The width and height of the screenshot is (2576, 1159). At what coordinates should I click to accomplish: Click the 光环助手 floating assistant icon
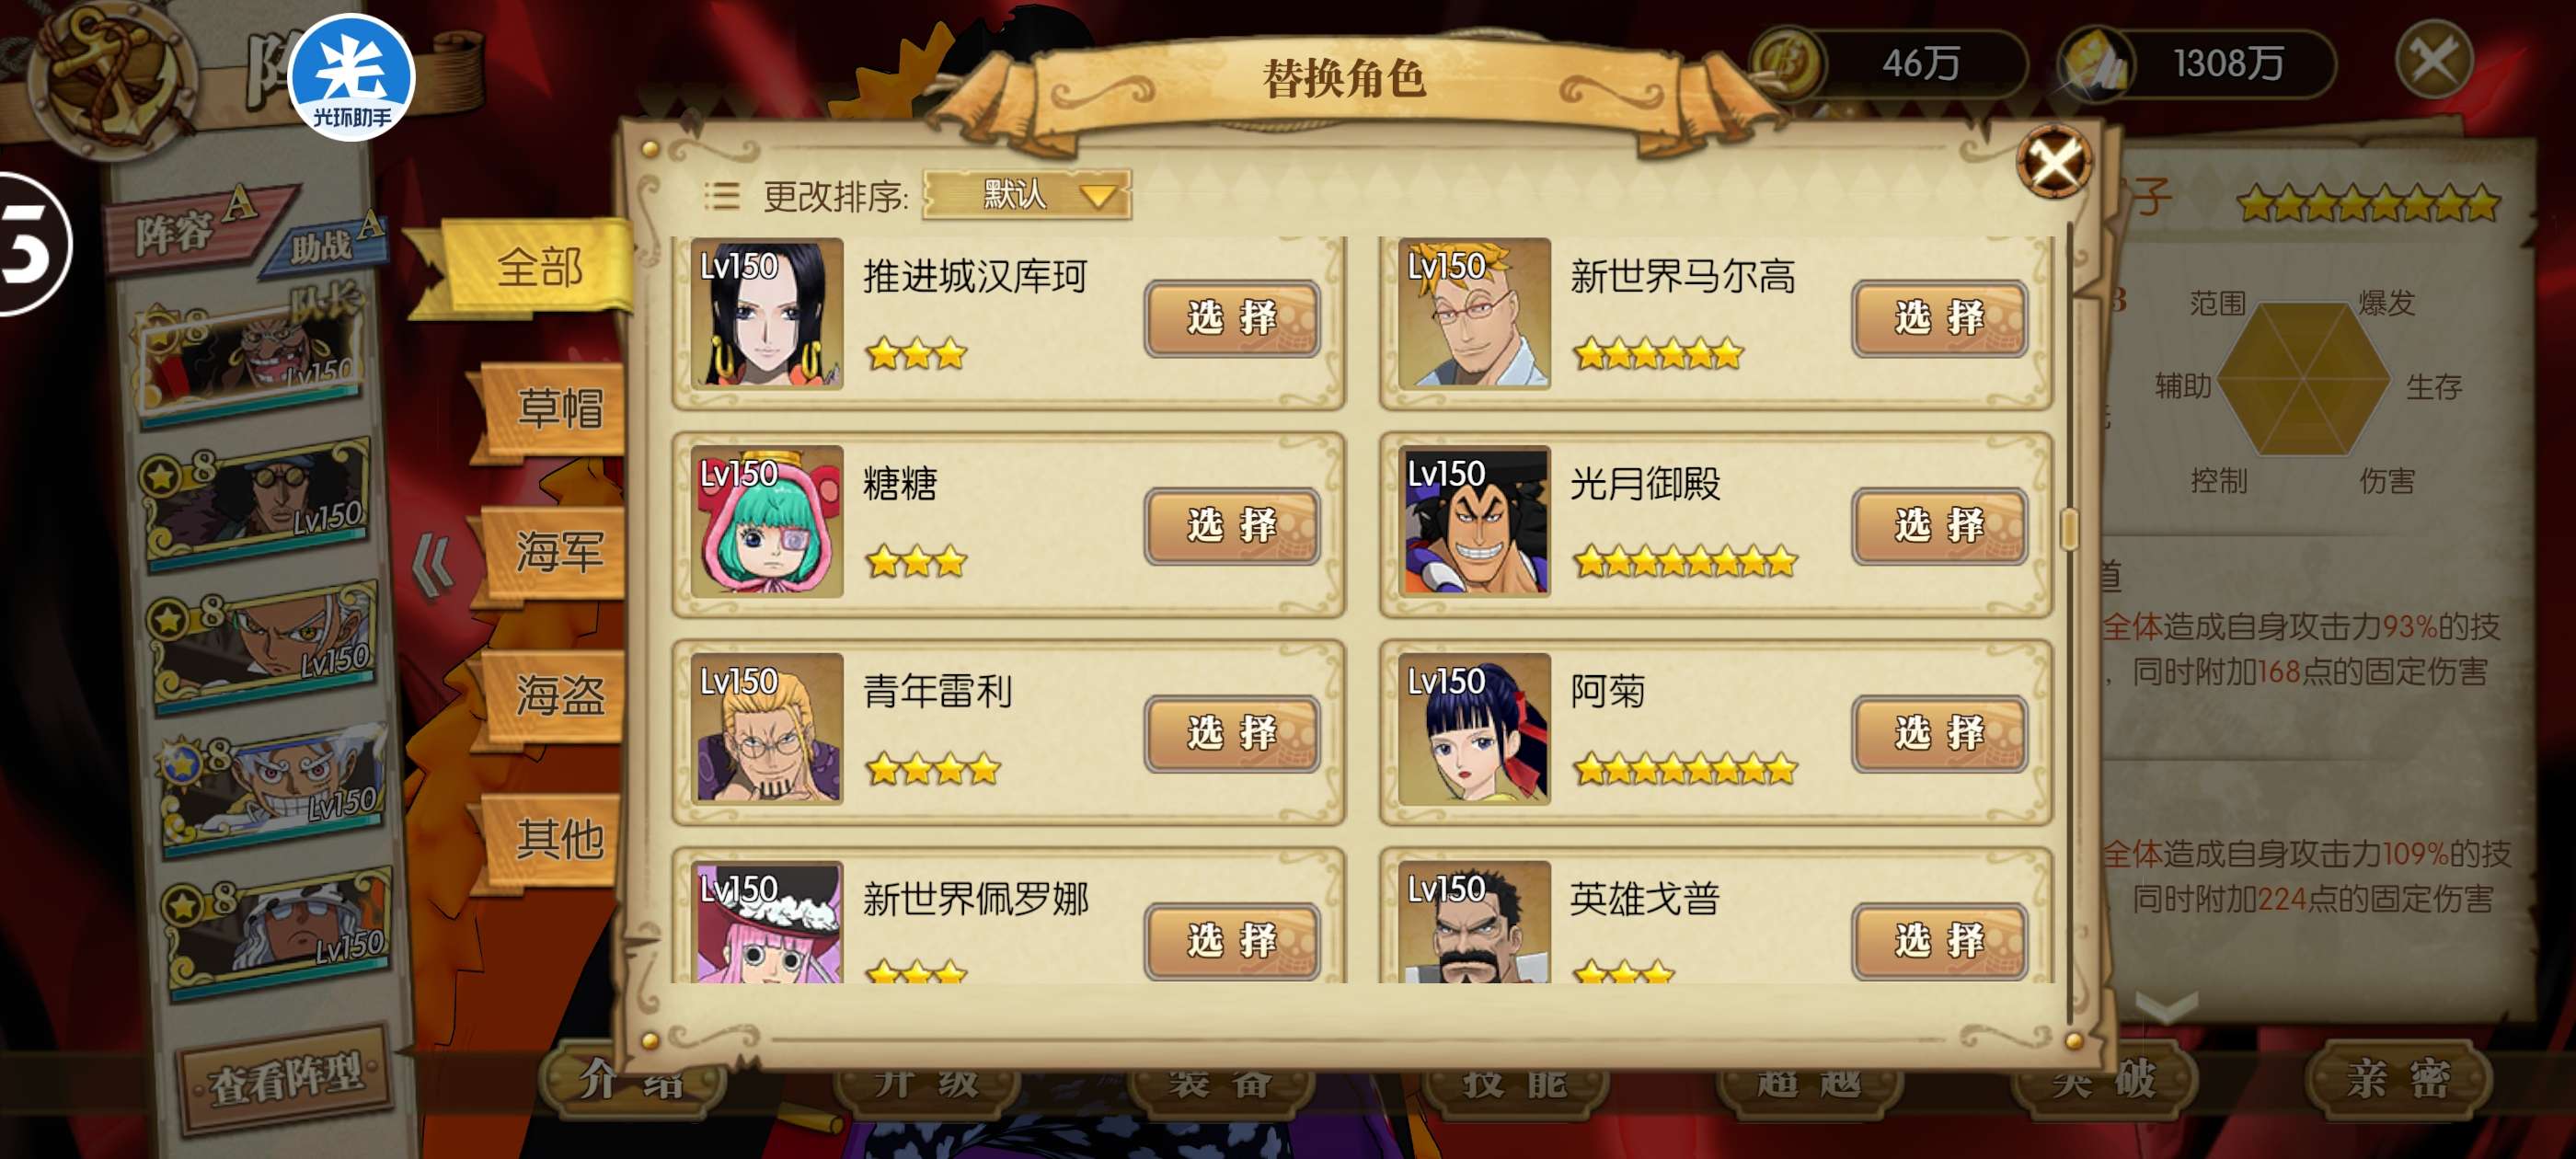352,78
